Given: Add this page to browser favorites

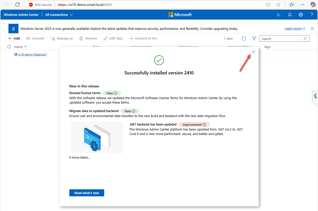Looking at the screenshot, I should pos(278,5).
